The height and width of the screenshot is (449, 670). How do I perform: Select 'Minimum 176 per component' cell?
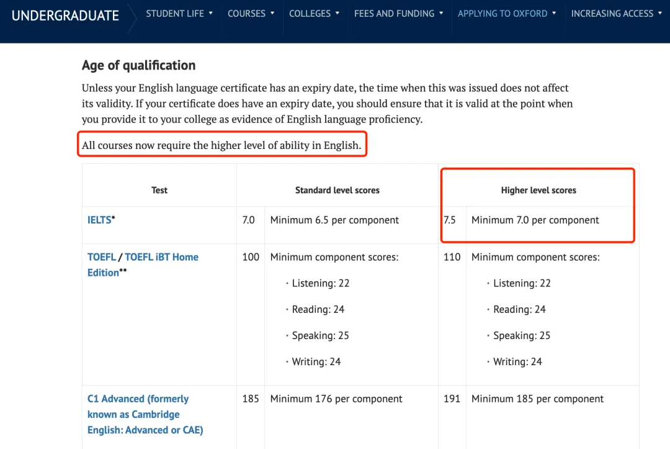(336, 399)
